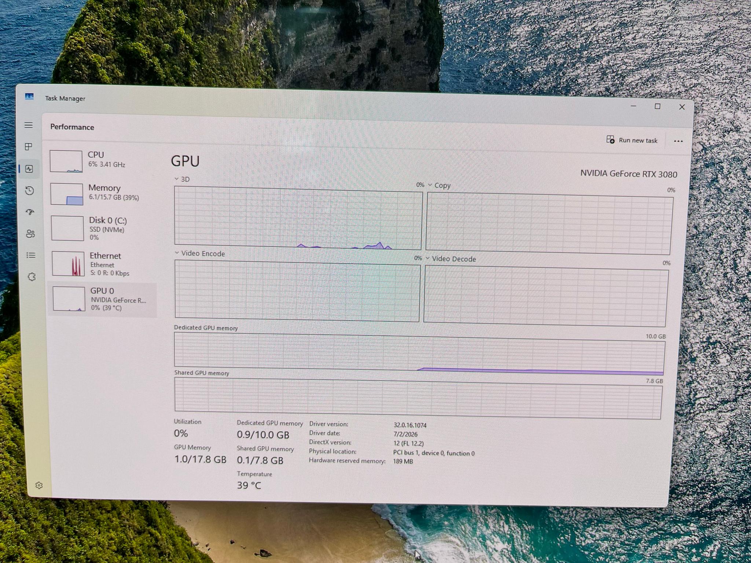Click the NVIDIA GeForce RTX 3080 title
751x563 pixels.
pyautogui.click(x=629, y=174)
